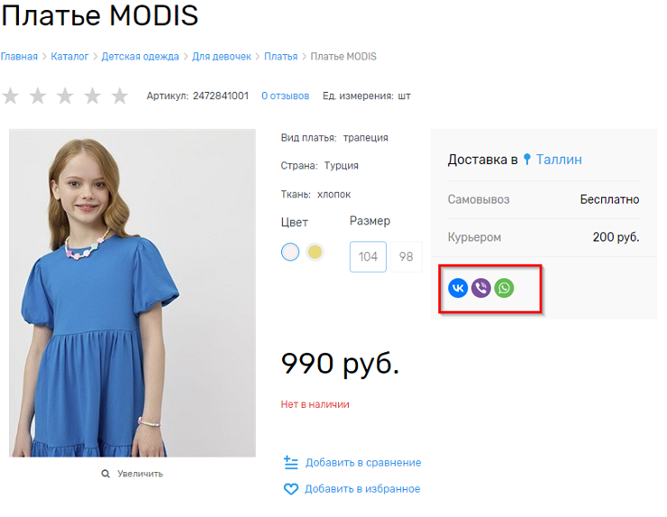Screen dimensions: 667x517
Task: Choose the blue color swatch
Action: pyautogui.click(x=290, y=252)
